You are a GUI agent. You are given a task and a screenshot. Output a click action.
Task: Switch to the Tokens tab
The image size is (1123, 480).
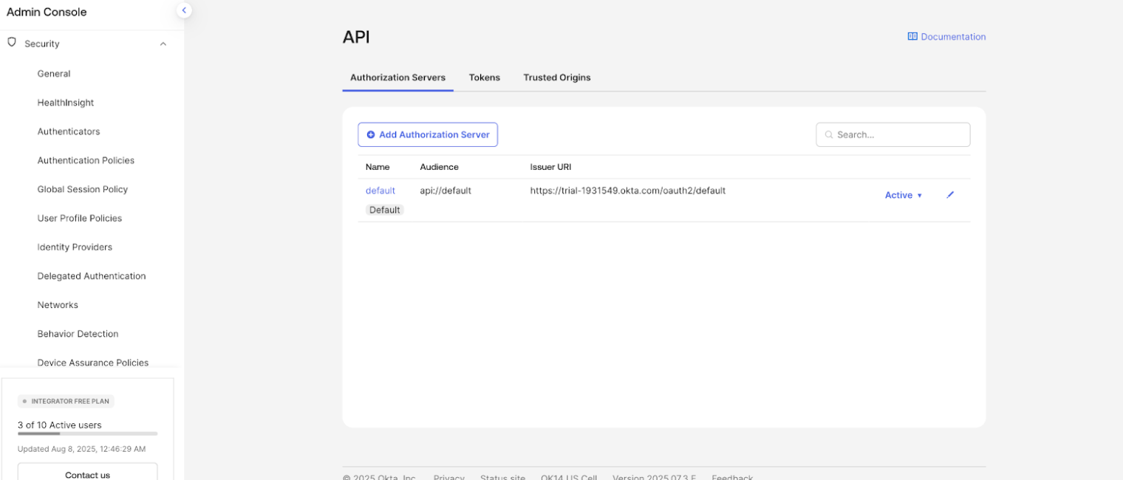click(484, 78)
